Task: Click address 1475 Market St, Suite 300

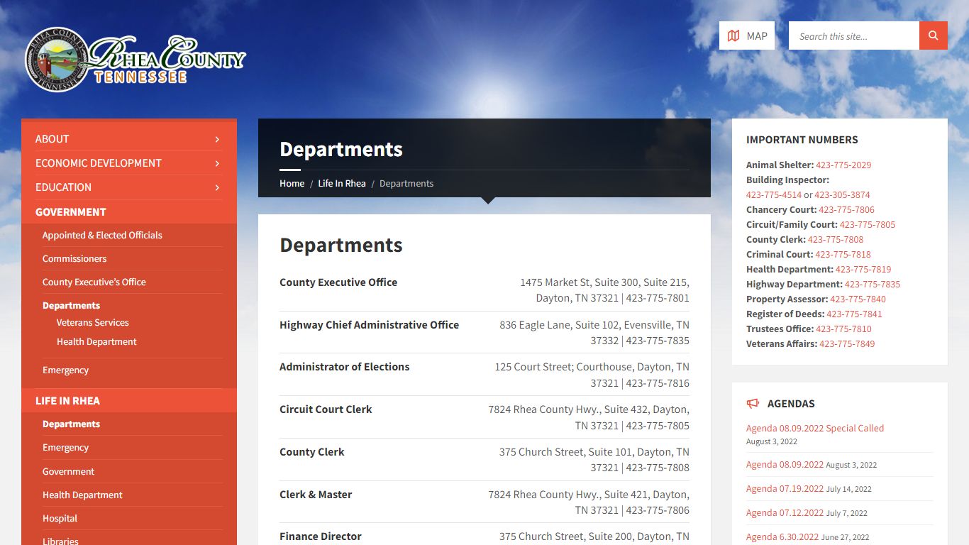Action: point(604,290)
